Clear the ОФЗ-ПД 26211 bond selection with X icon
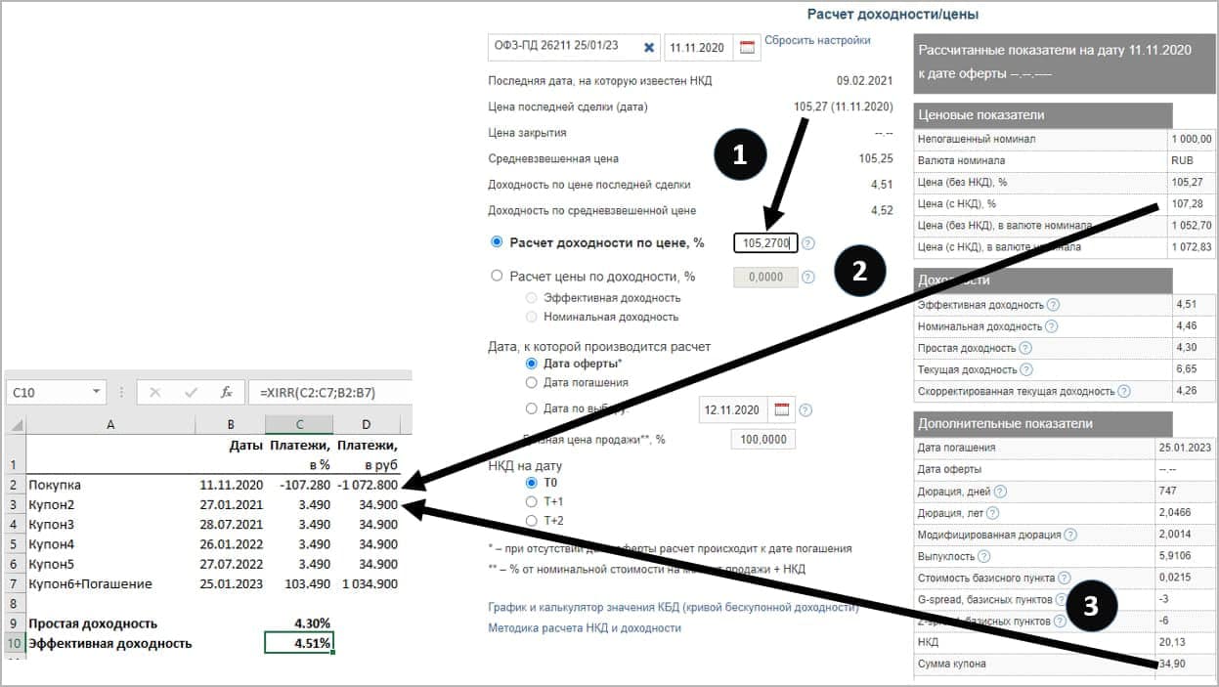 click(x=650, y=47)
